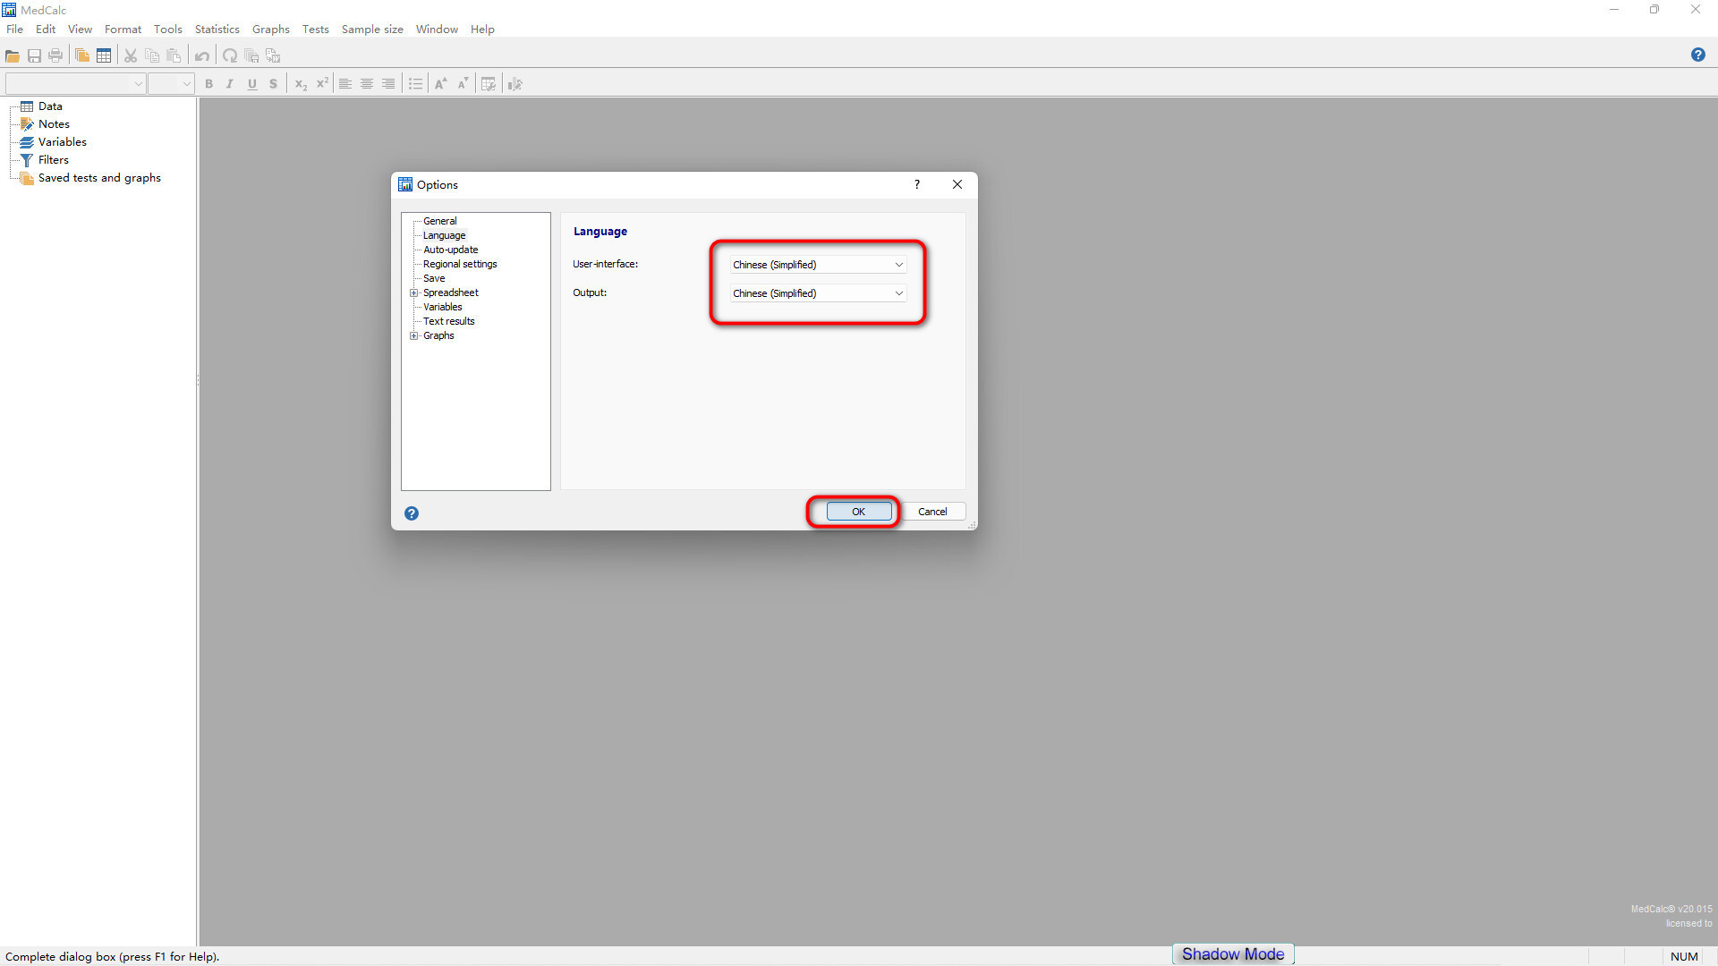Image resolution: width=1718 pixels, height=966 pixels.
Task: Open the User-interface language dropdown
Action: click(818, 265)
